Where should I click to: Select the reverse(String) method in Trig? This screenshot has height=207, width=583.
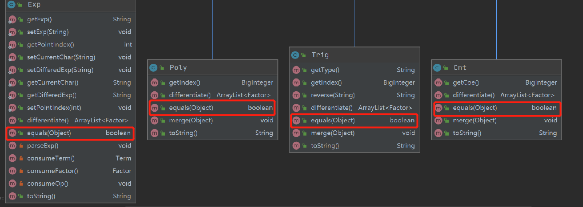tap(333, 95)
